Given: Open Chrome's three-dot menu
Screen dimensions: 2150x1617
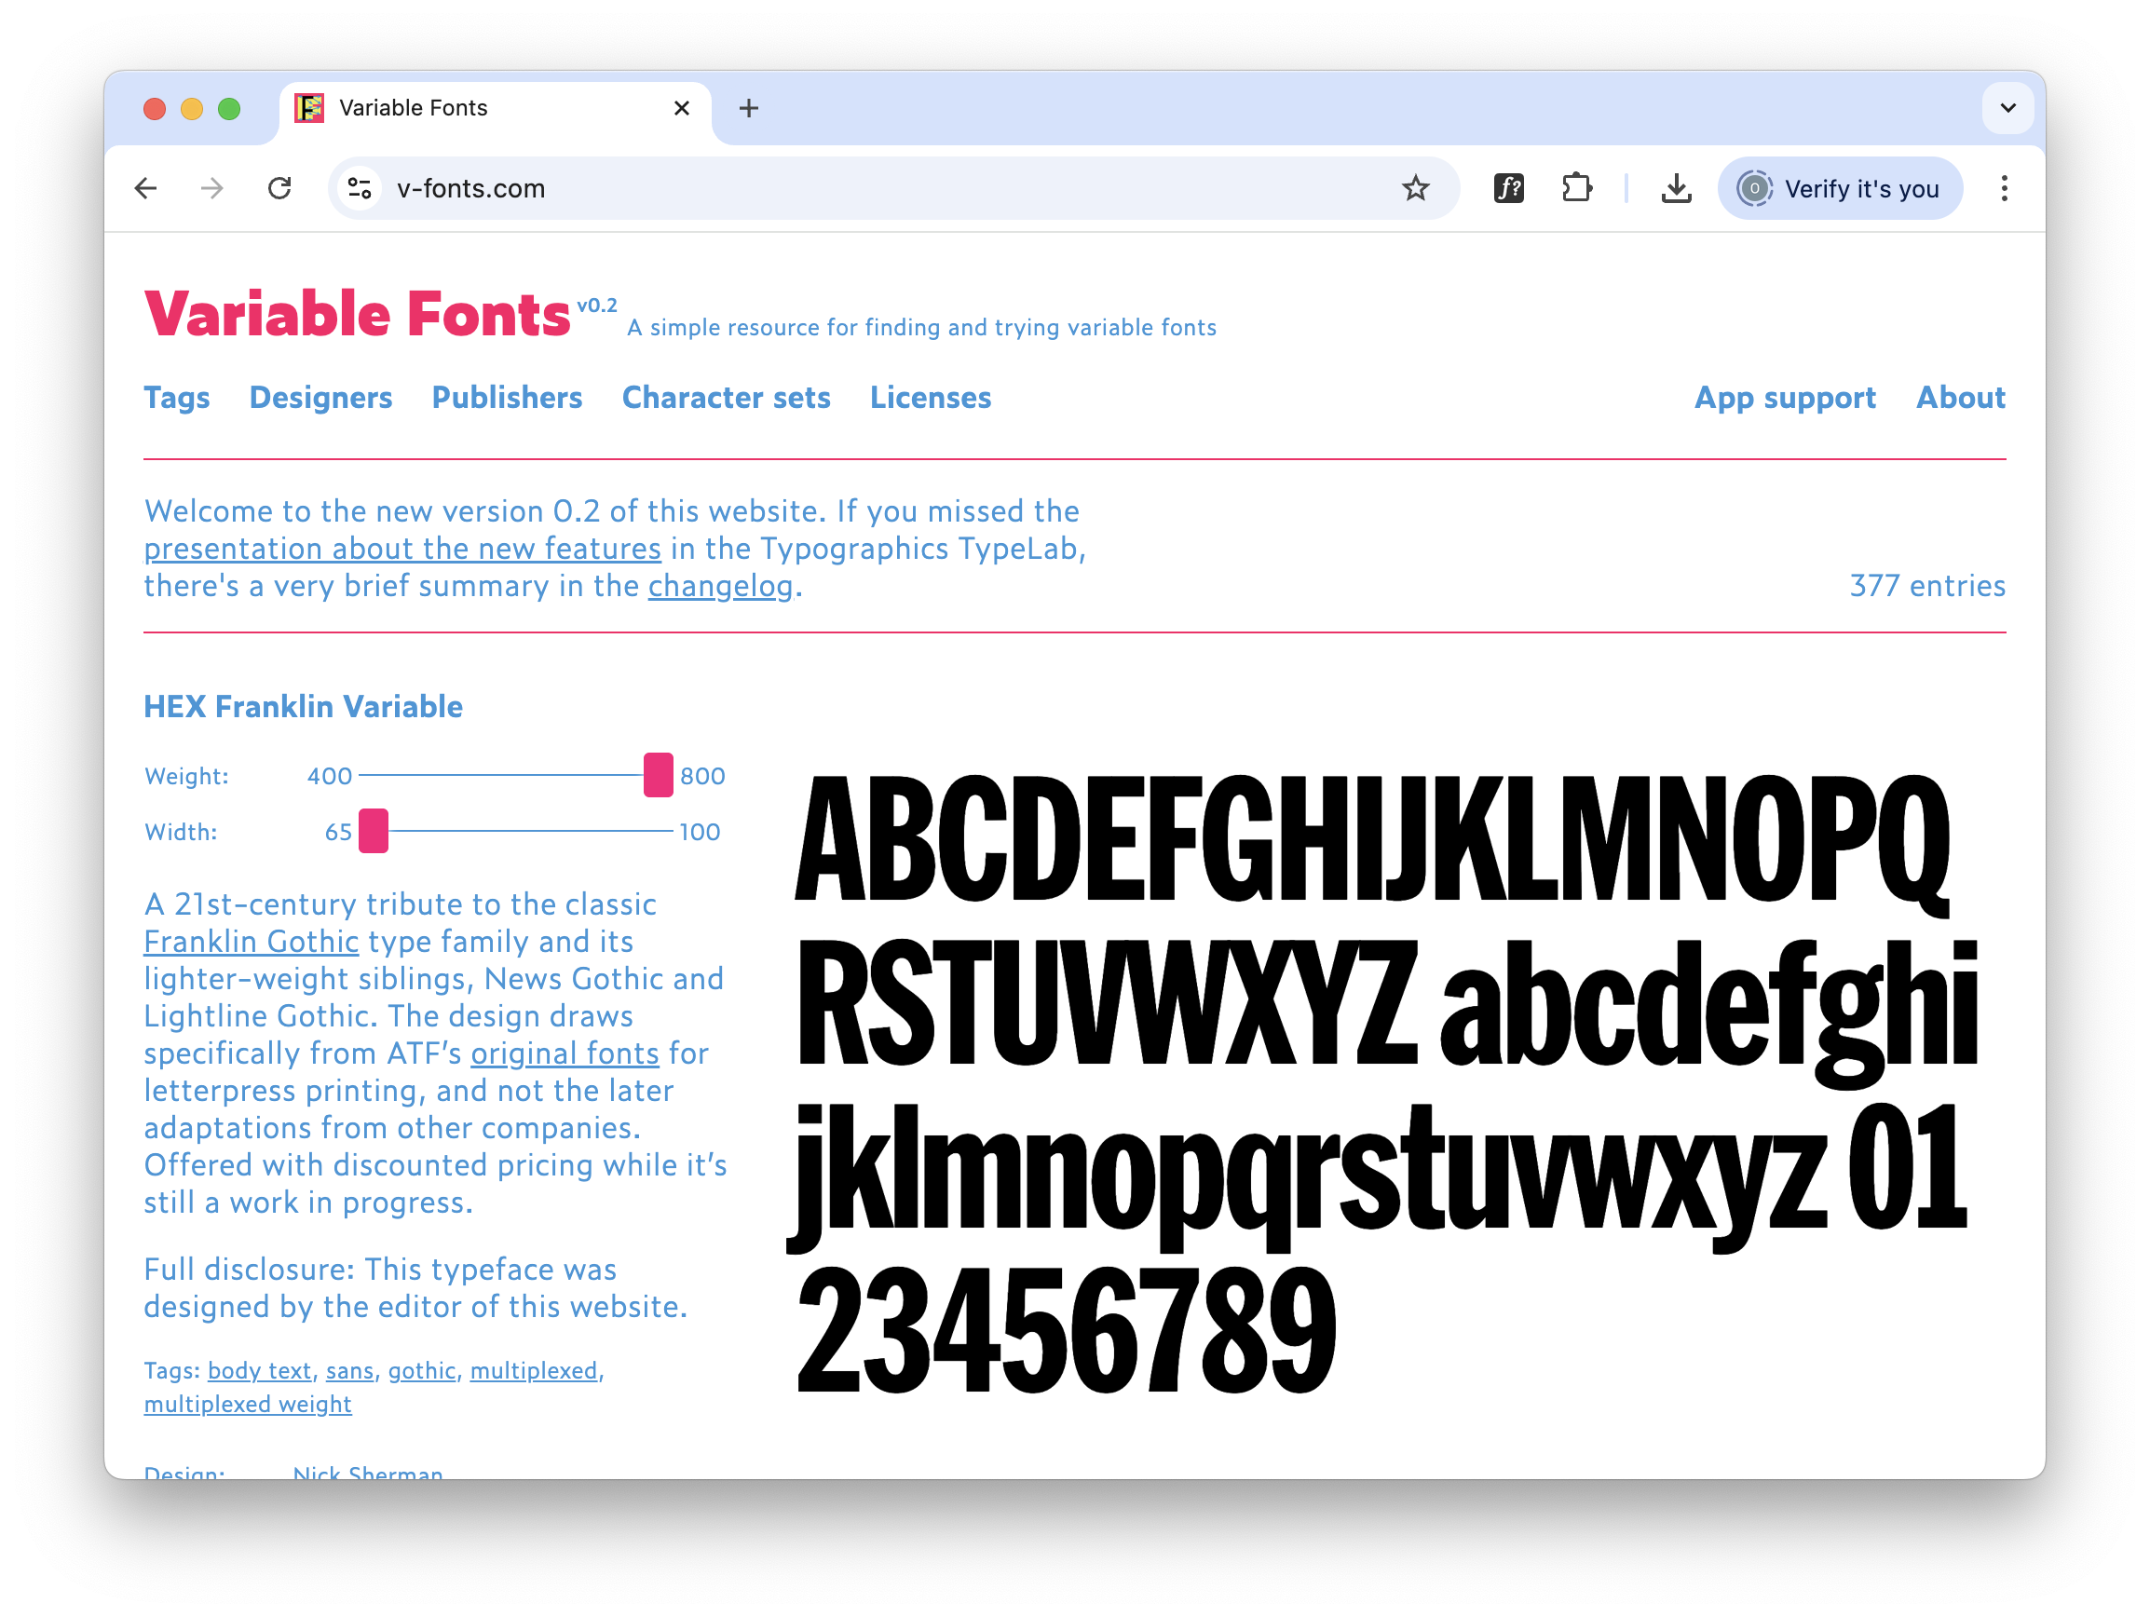Looking at the screenshot, I should point(2004,188).
